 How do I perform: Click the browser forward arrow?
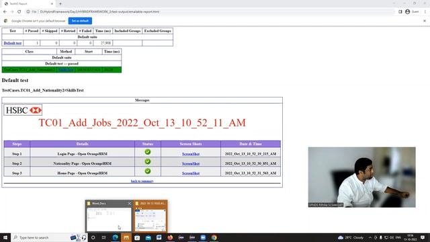coord(12,12)
